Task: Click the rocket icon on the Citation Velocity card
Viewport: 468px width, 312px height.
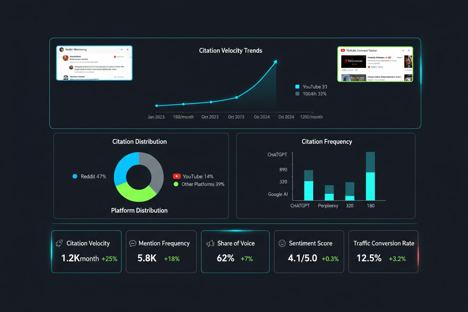Action: tap(60, 243)
